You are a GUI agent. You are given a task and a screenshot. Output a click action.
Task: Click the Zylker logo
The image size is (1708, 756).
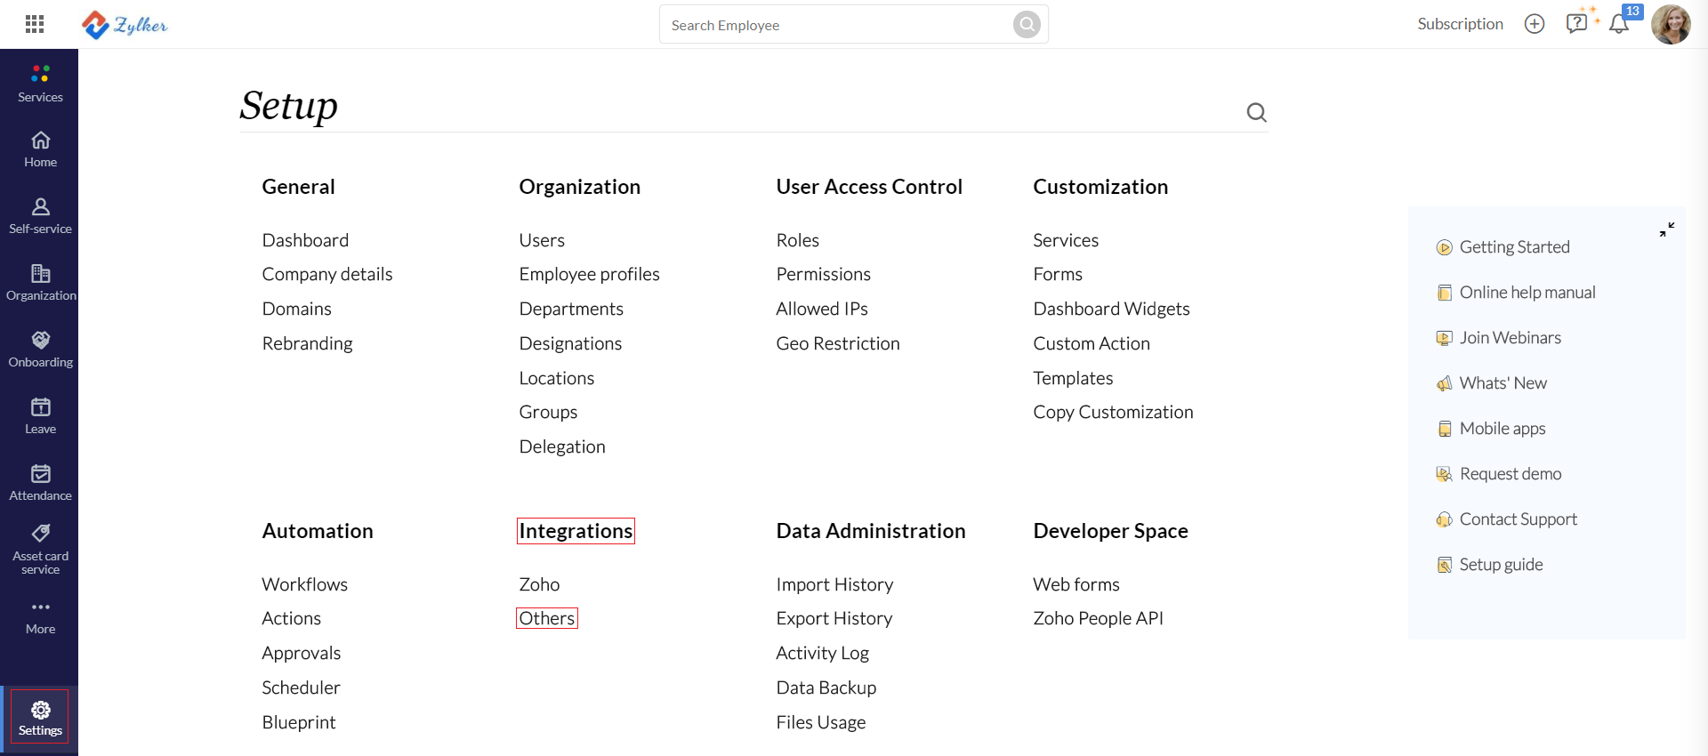click(125, 25)
